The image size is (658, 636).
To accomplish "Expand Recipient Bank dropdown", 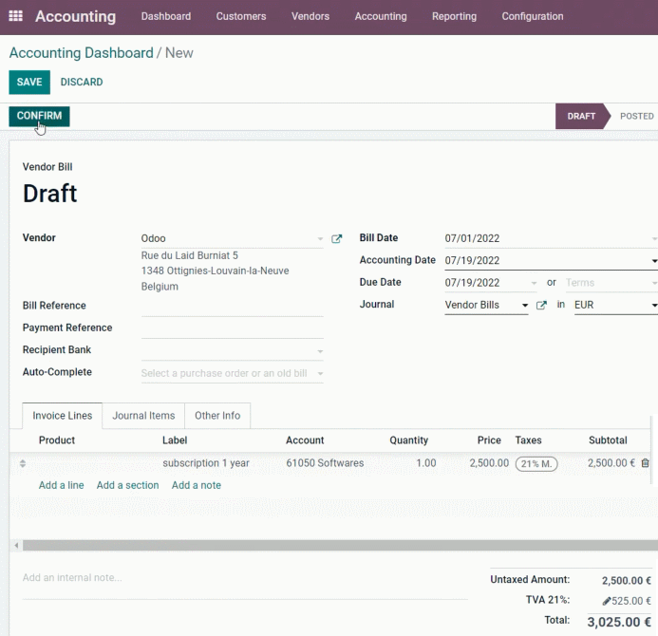I will (x=320, y=351).
